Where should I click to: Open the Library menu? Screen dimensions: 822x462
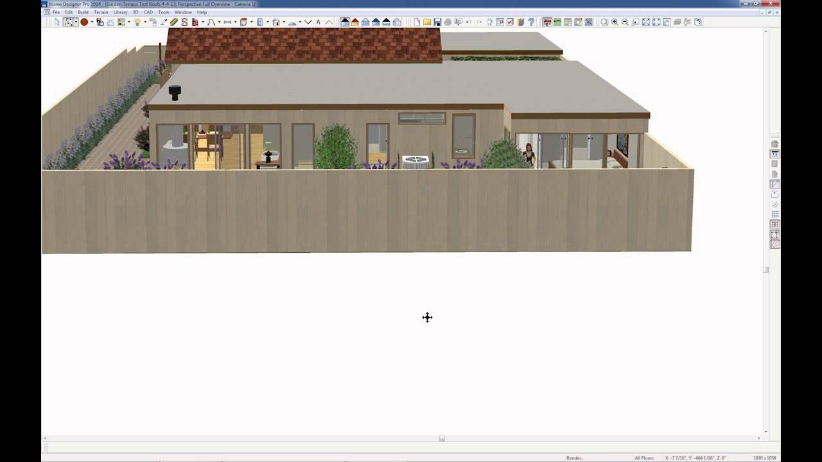pyautogui.click(x=120, y=12)
